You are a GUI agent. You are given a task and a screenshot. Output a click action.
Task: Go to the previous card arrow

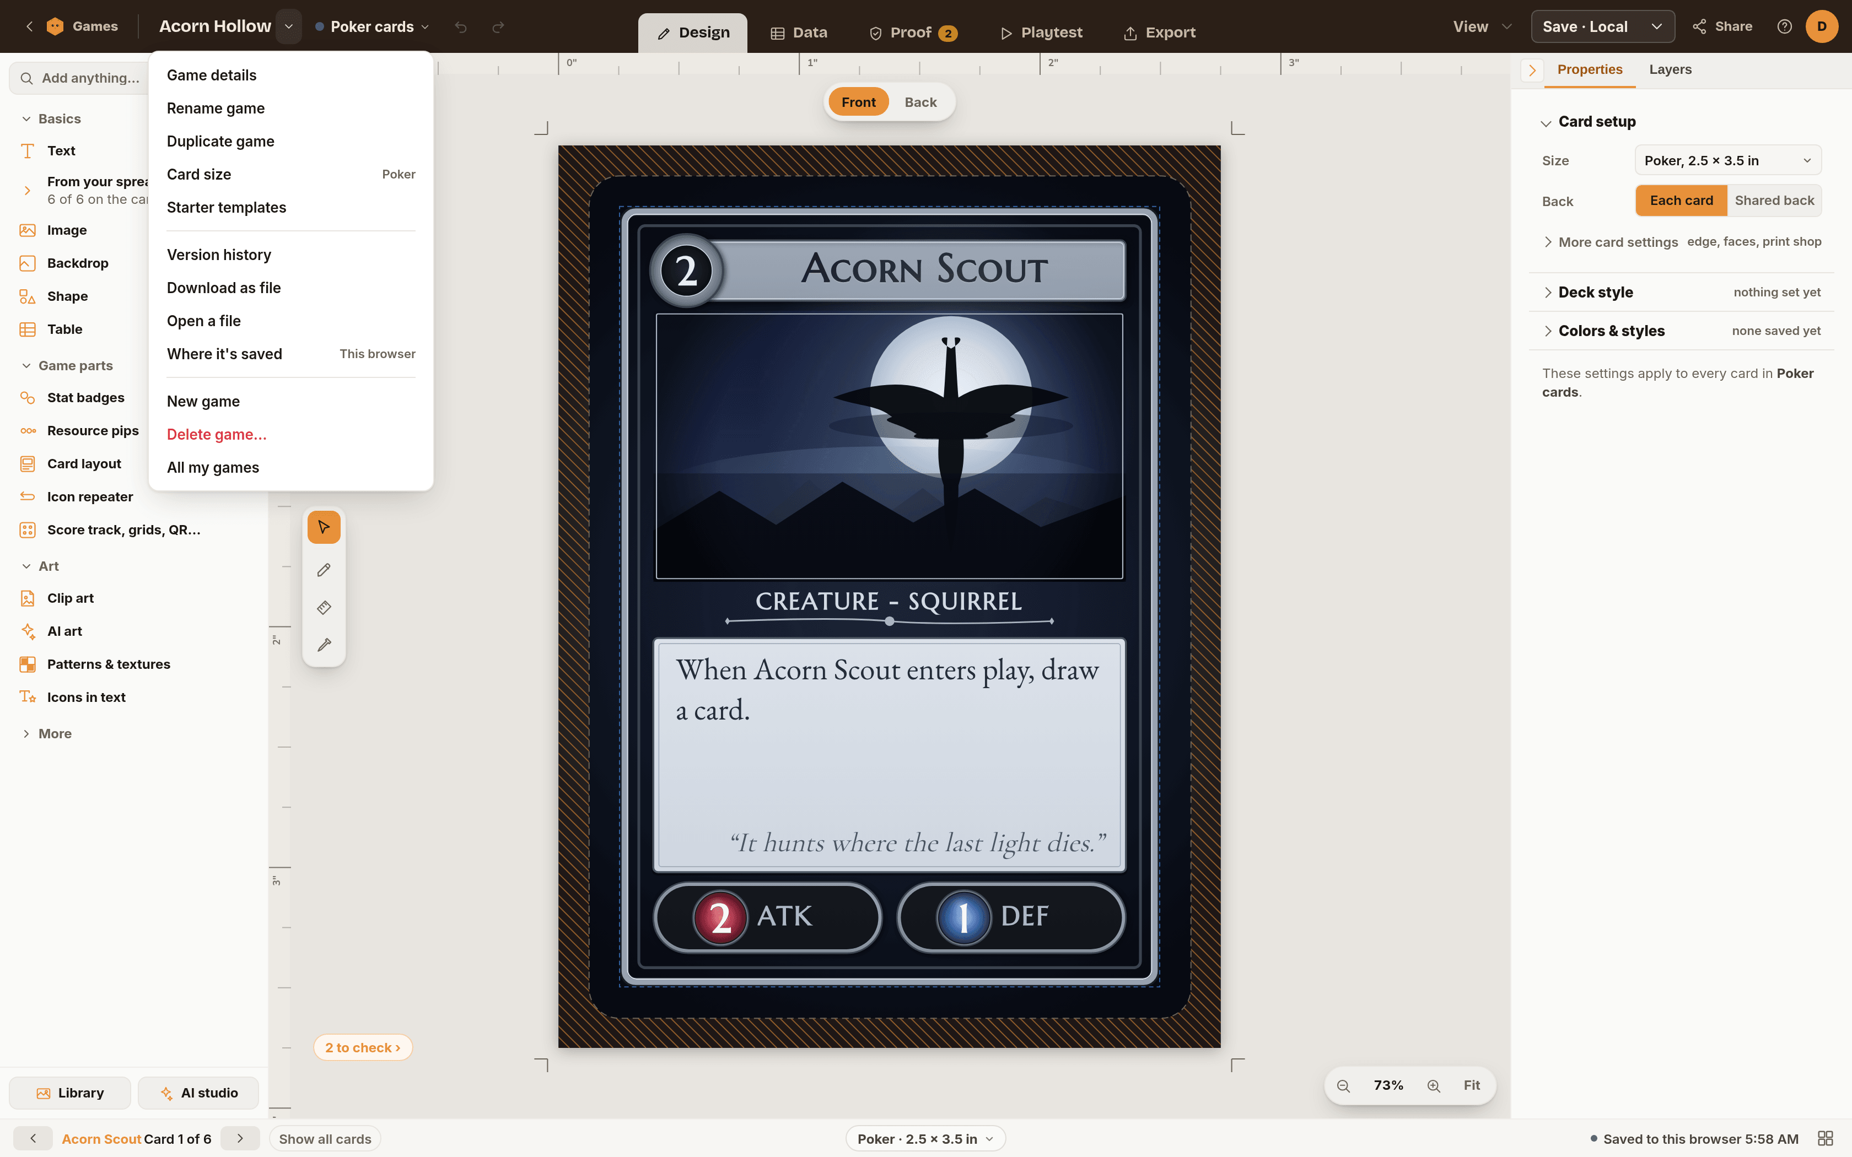(x=33, y=1139)
